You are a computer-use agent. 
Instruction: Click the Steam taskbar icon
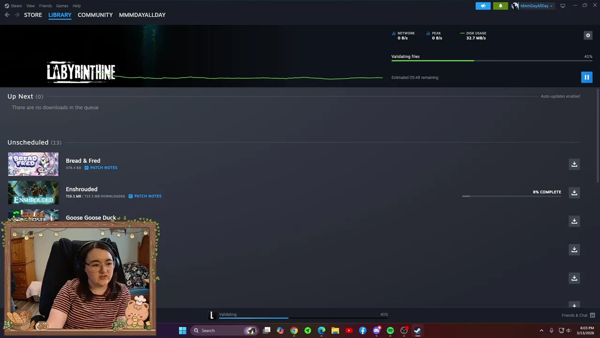pos(418,330)
